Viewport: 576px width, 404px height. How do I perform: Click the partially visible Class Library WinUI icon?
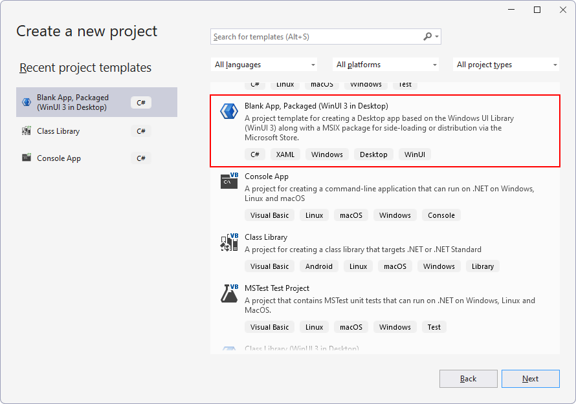pos(228,348)
